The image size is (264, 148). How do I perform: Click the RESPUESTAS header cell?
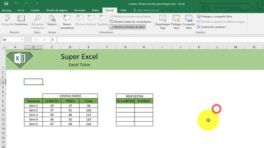click(x=134, y=96)
